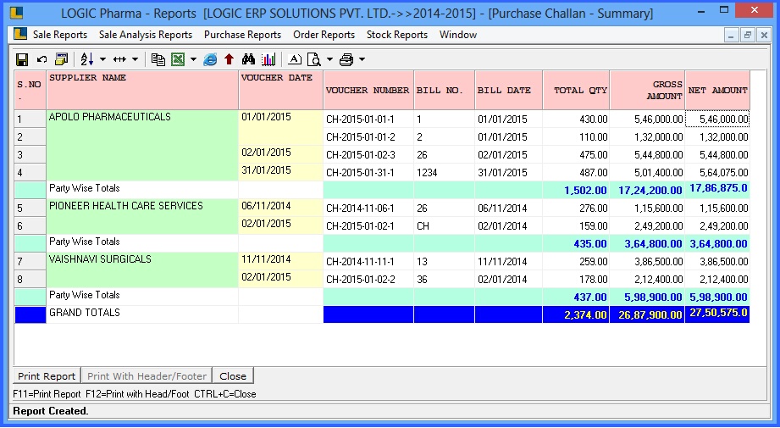Click the Print With Header/Footer button
This screenshot has height=428, width=780.
[147, 376]
